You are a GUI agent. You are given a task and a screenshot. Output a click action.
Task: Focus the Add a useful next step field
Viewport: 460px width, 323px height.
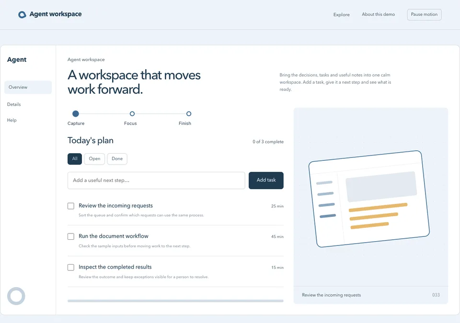(156, 180)
